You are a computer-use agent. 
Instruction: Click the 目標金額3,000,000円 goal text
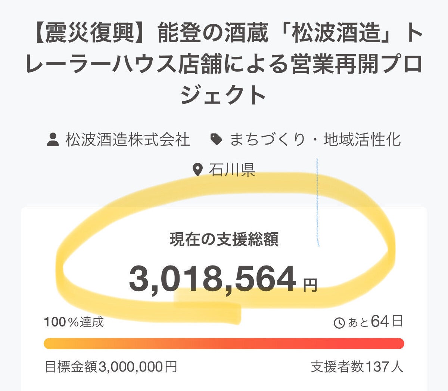111,367
